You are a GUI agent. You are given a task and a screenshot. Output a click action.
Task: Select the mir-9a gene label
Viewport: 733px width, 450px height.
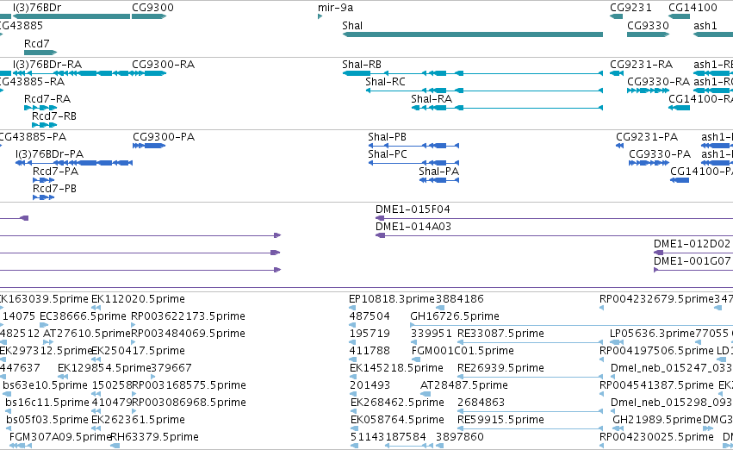[x=335, y=8]
